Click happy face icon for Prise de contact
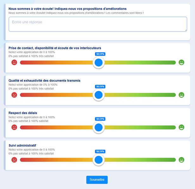The image size is (195, 189). click(181, 62)
